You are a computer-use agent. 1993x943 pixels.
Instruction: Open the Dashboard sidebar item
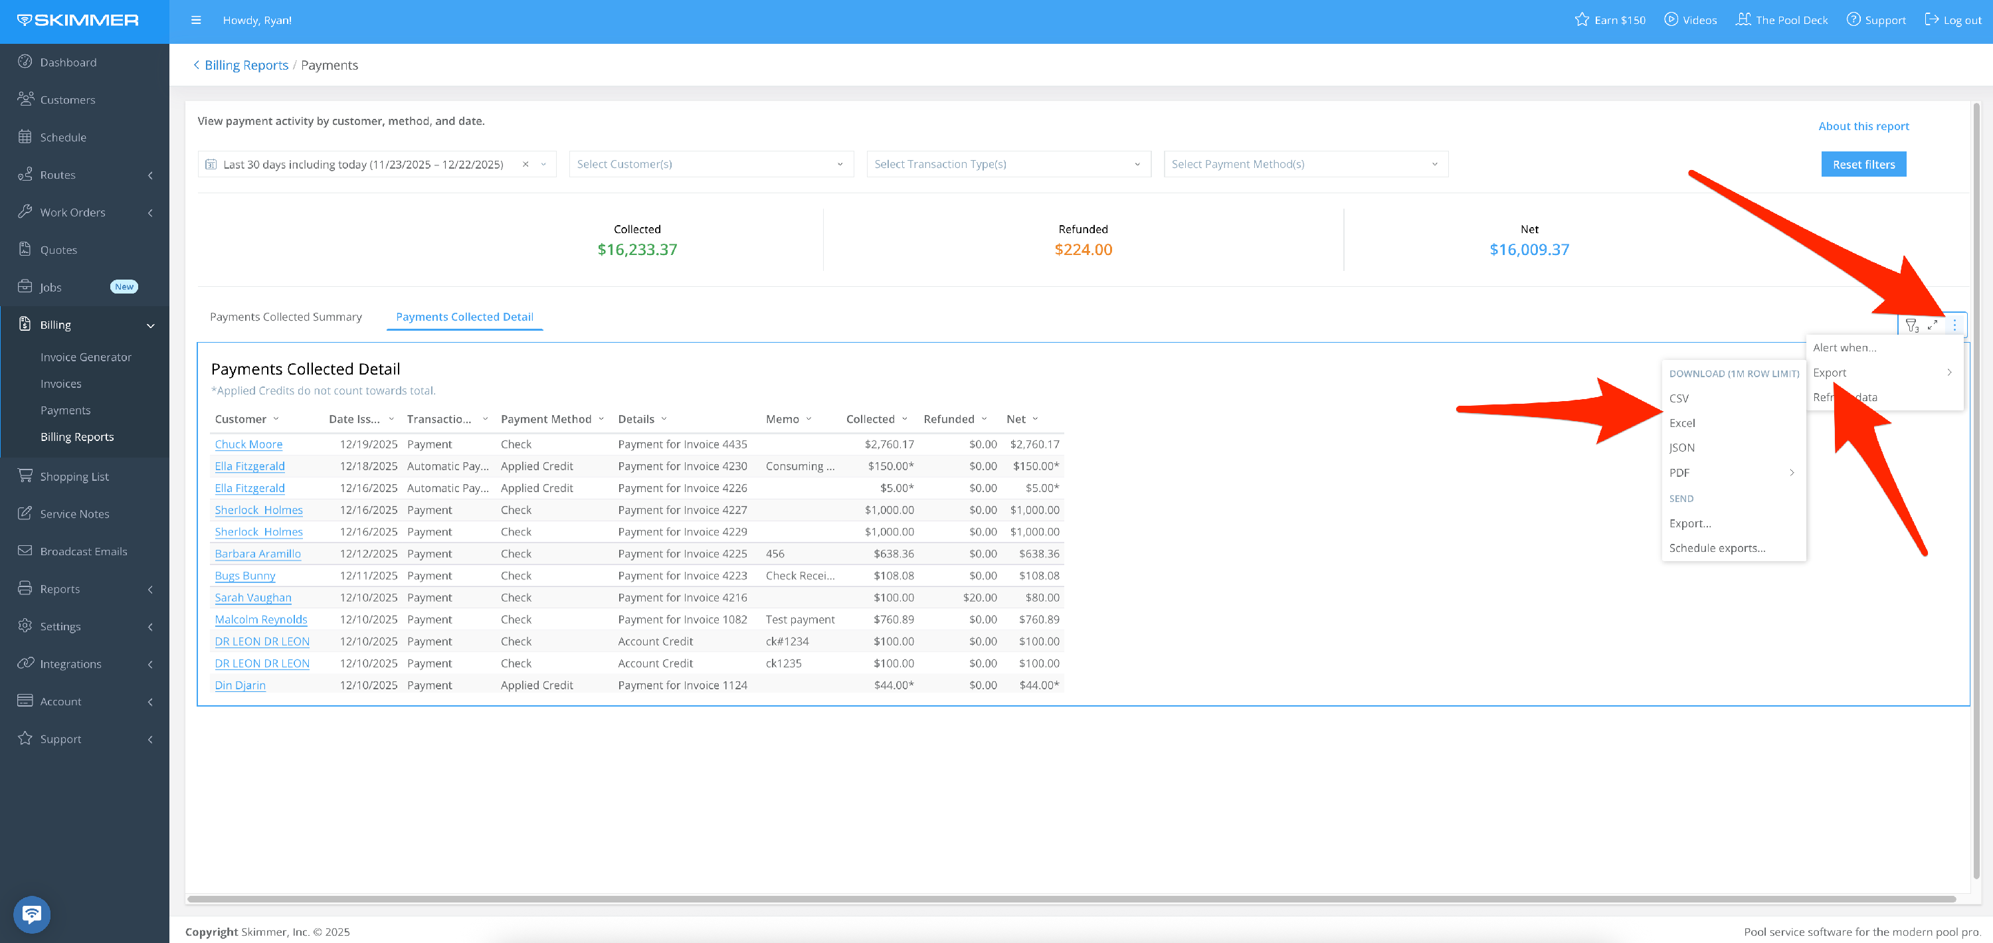pos(68,62)
